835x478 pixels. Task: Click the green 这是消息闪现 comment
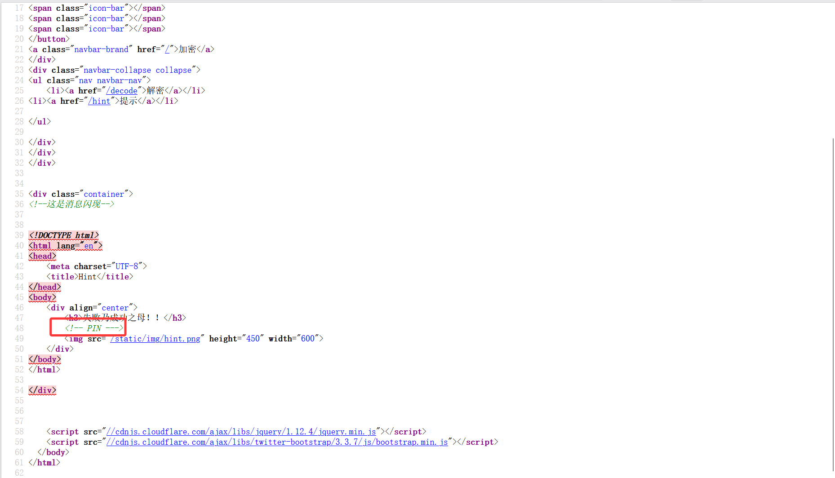pos(71,204)
